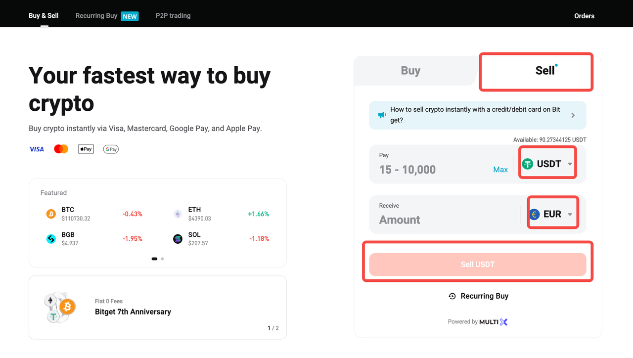Click the Euro flag icon
This screenshot has height=358, width=633.
534,214
